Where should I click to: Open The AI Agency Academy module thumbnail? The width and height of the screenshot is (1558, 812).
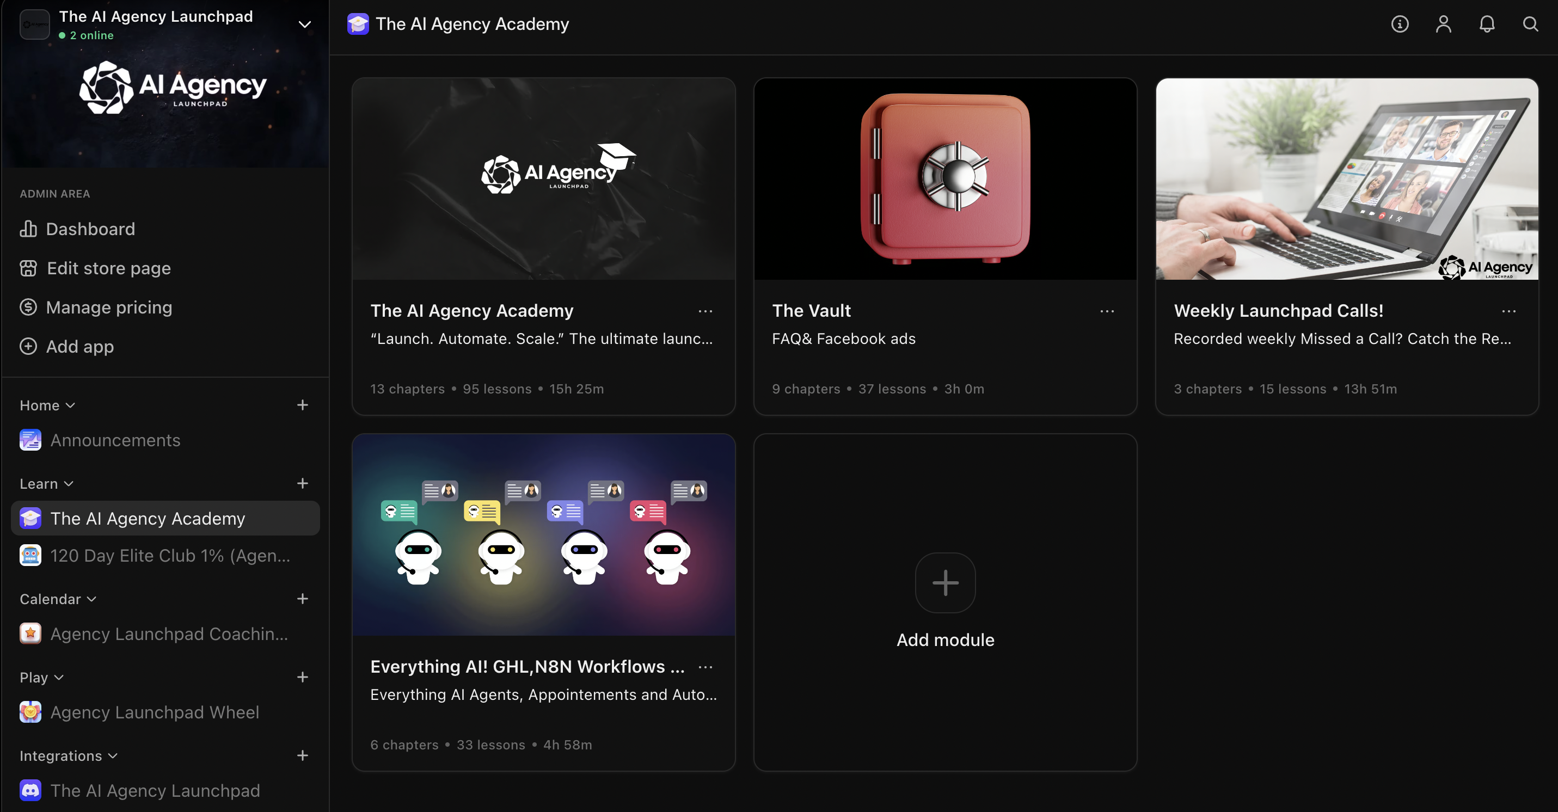[543, 179]
